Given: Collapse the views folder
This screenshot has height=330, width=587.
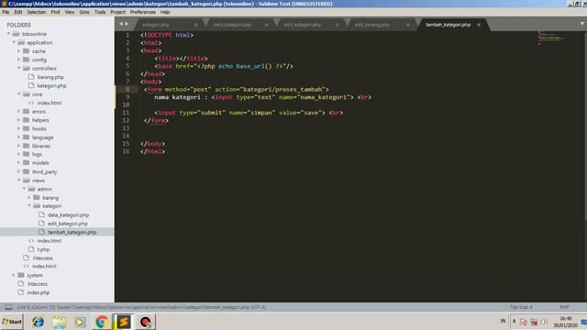Looking at the screenshot, I should 19,180.
